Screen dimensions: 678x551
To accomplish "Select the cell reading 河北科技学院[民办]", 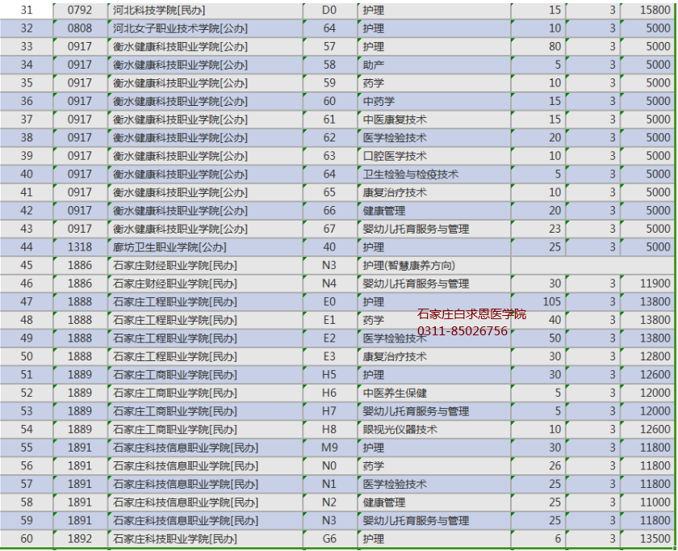I will click(205, 10).
